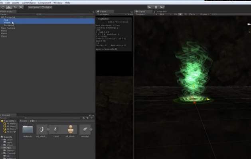Switch to the Hierarchy tab
This screenshot has height=159, width=251.
pyautogui.click(x=7, y=12)
